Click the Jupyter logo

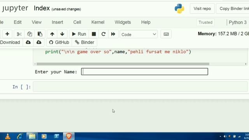15,8
